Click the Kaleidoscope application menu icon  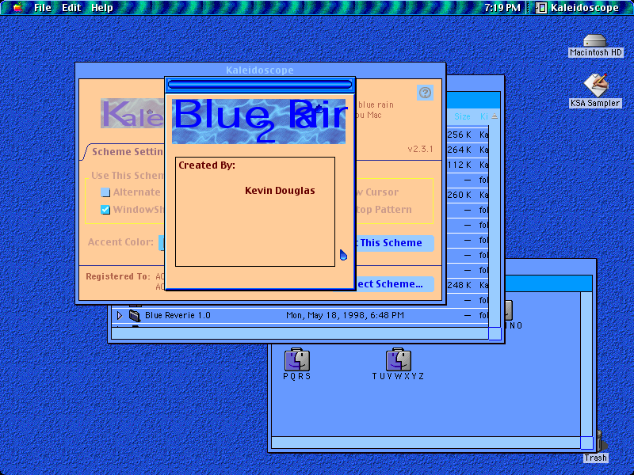click(540, 8)
